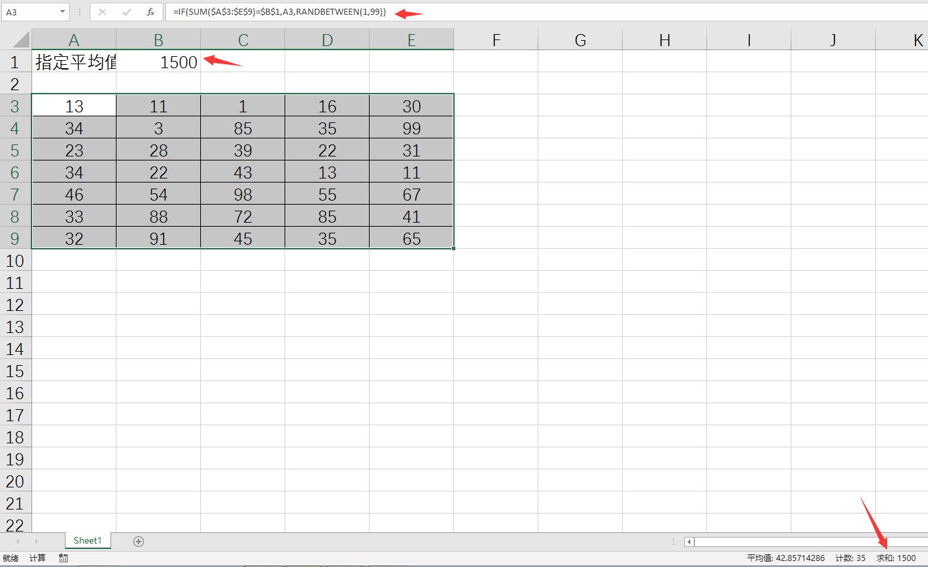Click the cancel entry X icon
This screenshot has width=928, height=567.
coord(102,12)
